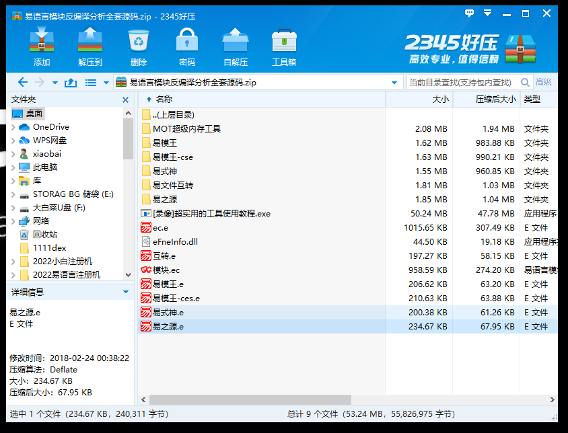Expand the OneDrive tree node
The image size is (568, 433).
click(x=13, y=127)
